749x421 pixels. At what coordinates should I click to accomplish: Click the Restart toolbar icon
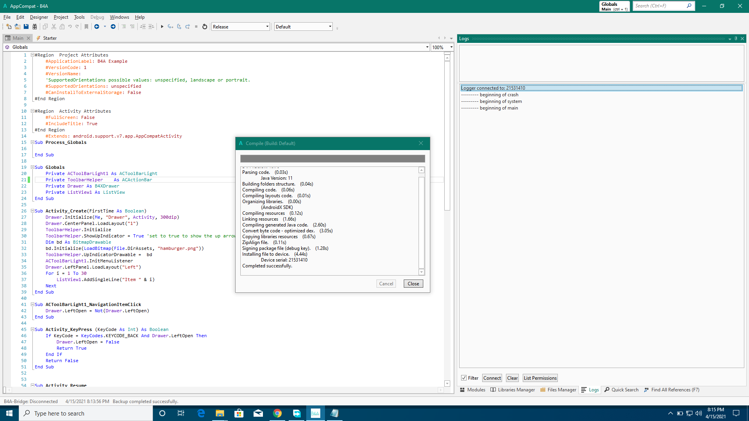pyautogui.click(x=205, y=27)
